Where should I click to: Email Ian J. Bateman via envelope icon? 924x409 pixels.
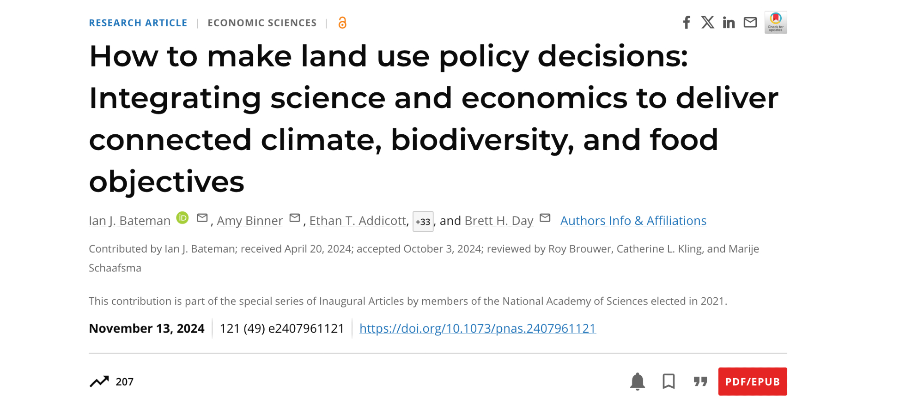tap(202, 218)
